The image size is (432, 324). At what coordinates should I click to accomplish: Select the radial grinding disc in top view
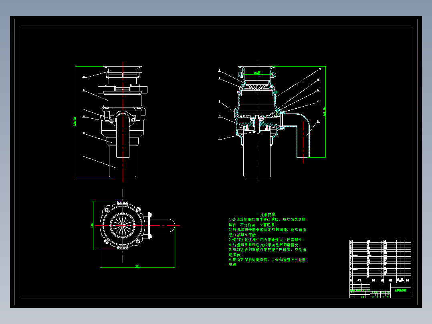123,226
